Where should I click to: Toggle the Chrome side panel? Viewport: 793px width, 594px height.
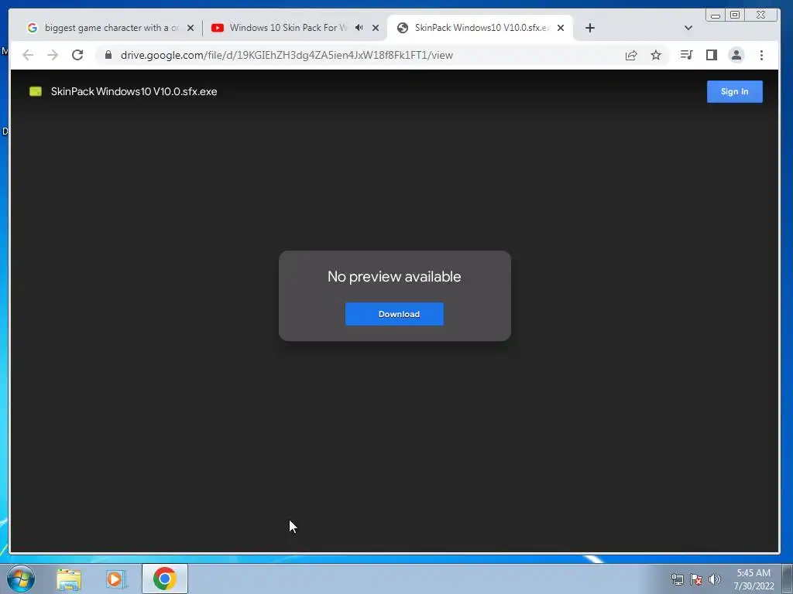[712, 55]
